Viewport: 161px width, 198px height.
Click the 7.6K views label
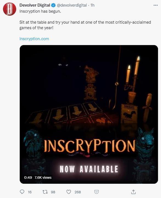(x=43, y=178)
